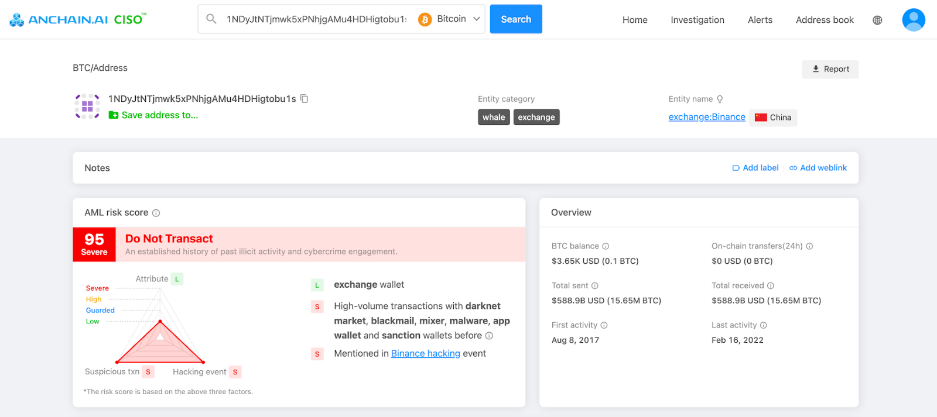This screenshot has height=417, width=937.
Task: Click the info icon next to On-chain transfers(24h)
Action: tap(809, 246)
